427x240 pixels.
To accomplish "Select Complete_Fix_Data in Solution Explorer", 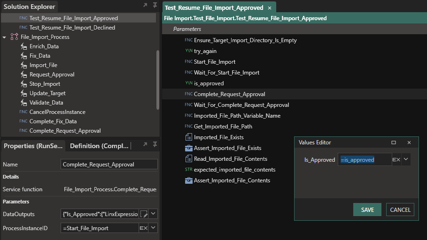I will [53, 121].
